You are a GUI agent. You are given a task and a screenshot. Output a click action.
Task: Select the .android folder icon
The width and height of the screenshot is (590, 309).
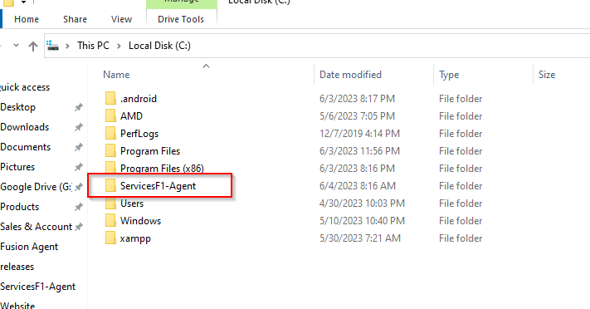pos(110,98)
